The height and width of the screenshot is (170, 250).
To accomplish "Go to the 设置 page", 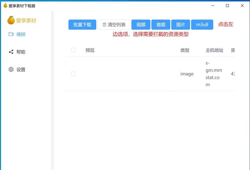I will (21, 70).
